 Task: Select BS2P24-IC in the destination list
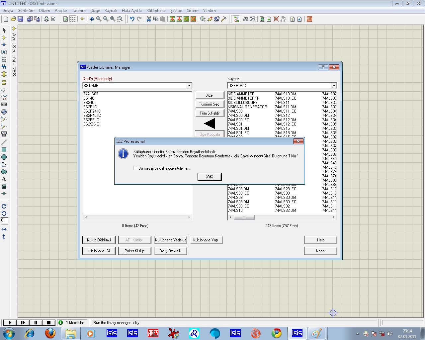(x=92, y=111)
